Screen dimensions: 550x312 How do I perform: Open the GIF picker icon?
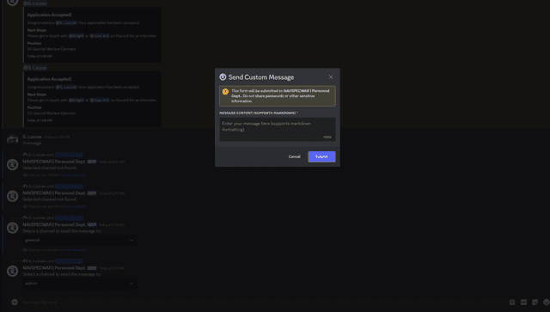coord(523,302)
